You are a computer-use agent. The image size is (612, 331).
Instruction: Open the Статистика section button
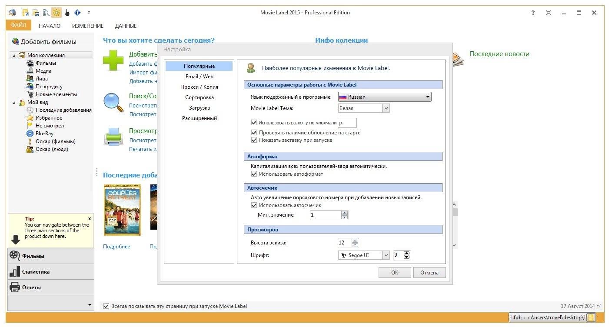[51, 272]
